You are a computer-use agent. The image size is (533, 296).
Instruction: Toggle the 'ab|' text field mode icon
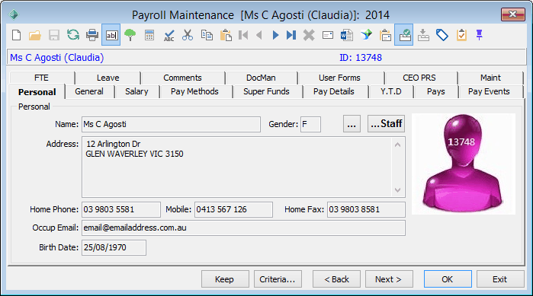pos(111,35)
